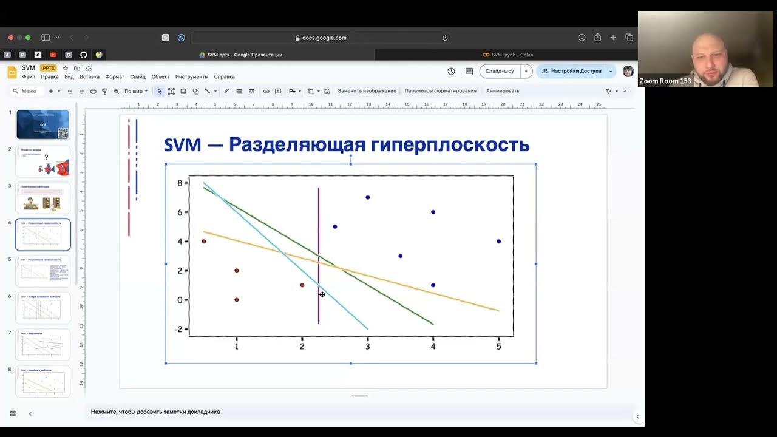This screenshot has height=437, width=777.
Task: Select the paint format tool
Action: (x=104, y=91)
